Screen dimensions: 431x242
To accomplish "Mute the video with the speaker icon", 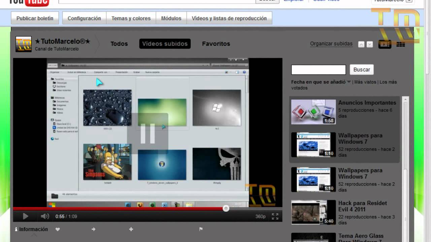I will point(45,216).
